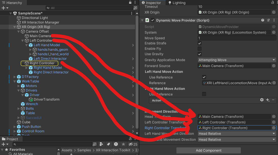The width and height of the screenshot is (278, 155).
Task: Expand the Push Button tree node
Action: [14, 127]
